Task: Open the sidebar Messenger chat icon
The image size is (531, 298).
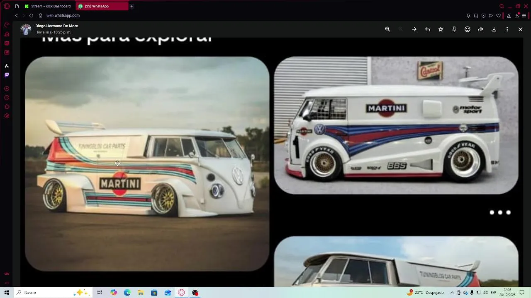Action: pos(7,43)
